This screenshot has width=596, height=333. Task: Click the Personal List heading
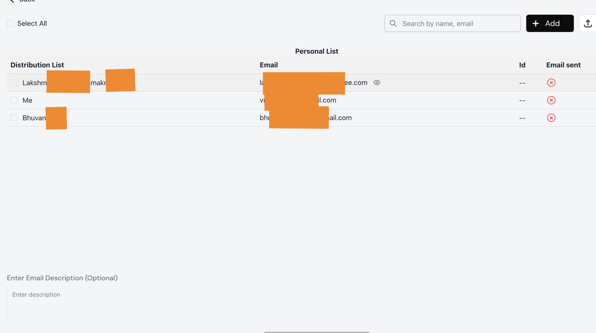[317, 51]
